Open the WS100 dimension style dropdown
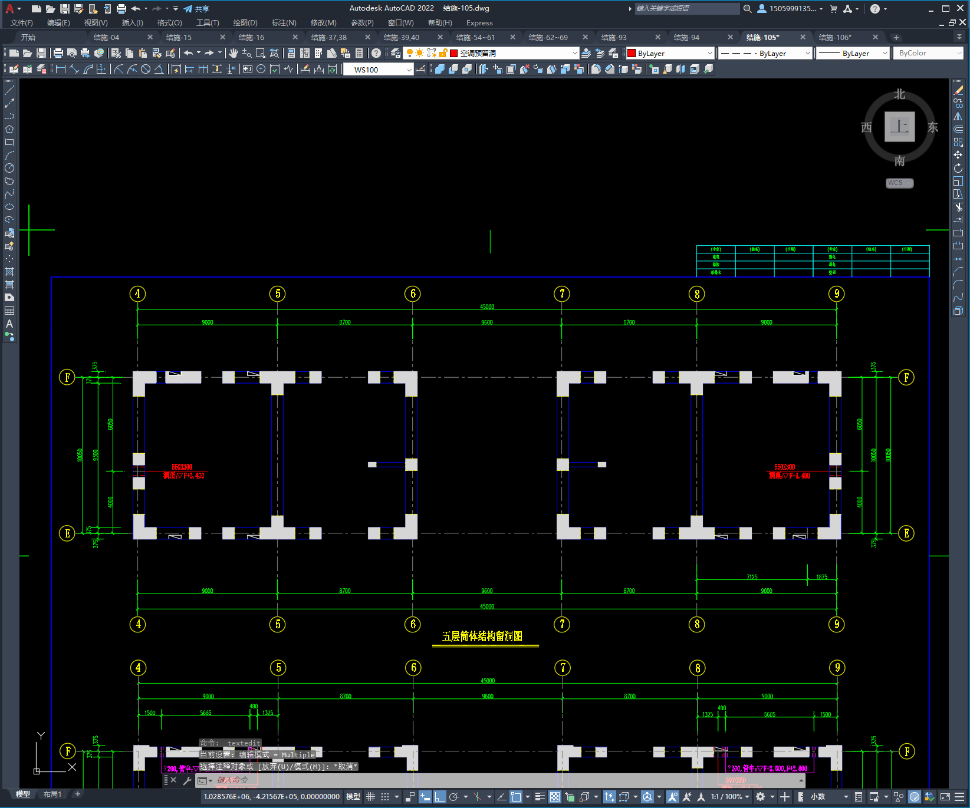Image resolution: width=970 pixels, height=808 pixels. tap(378, 70)
